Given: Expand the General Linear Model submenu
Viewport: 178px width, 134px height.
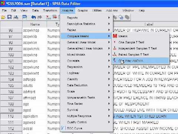Looking at the screenshot, I should click(x=86, y=42).
